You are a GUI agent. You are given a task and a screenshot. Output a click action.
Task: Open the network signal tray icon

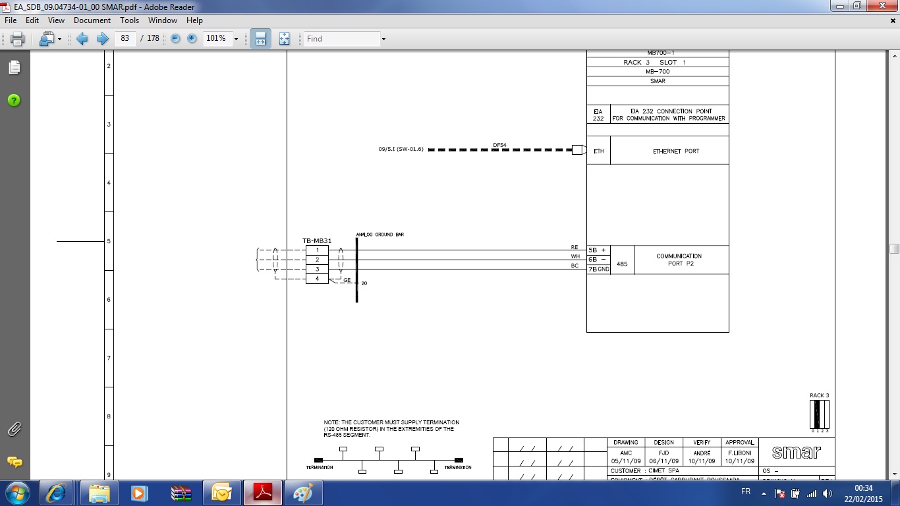[812, 493]
